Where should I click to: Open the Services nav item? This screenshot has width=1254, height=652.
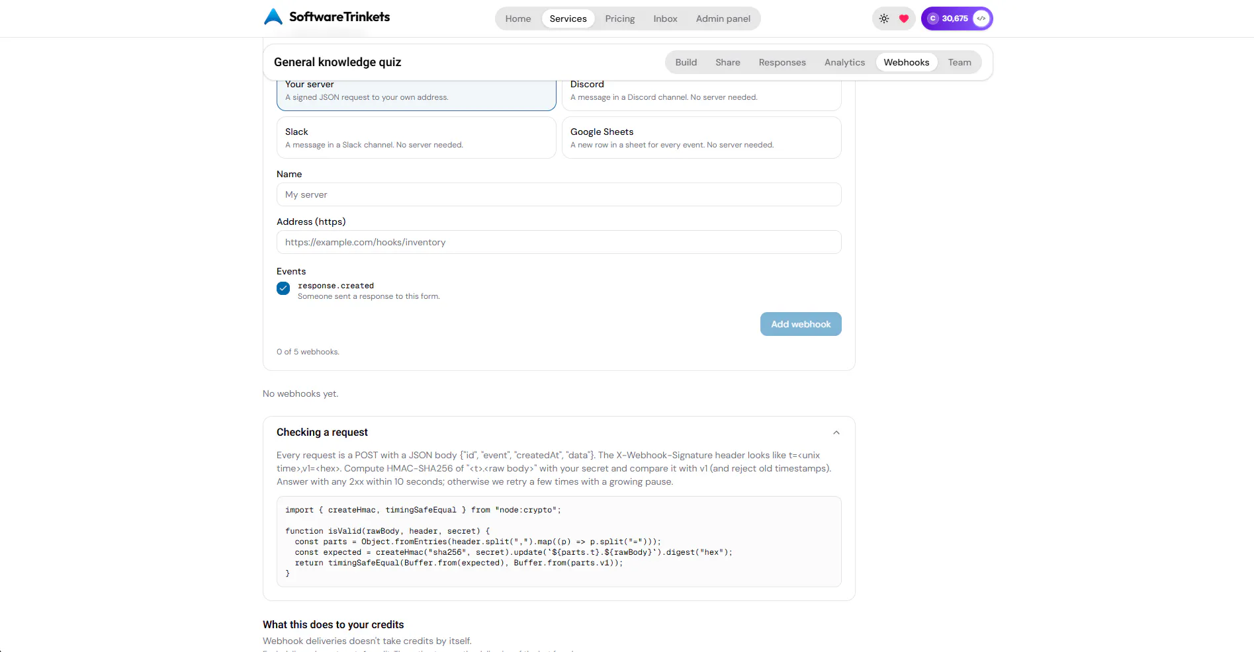pos(568,19)
